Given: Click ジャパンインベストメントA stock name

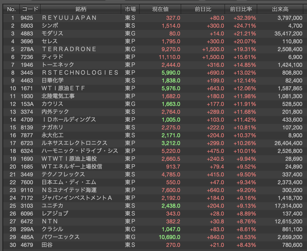Looking at the screenshot, I should [x=77, y=198].
